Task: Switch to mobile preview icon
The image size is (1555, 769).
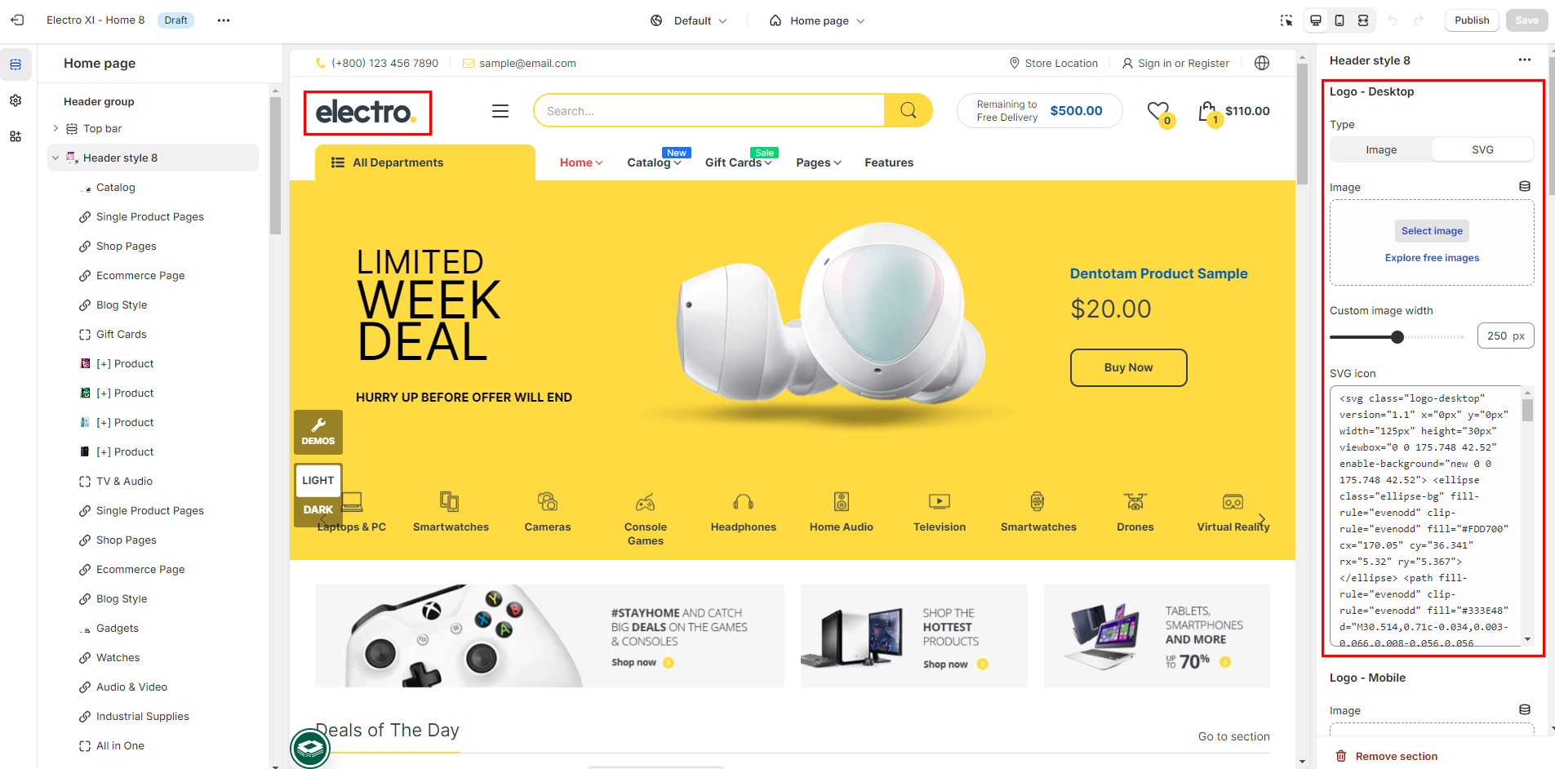Action: coord(1340,20)
